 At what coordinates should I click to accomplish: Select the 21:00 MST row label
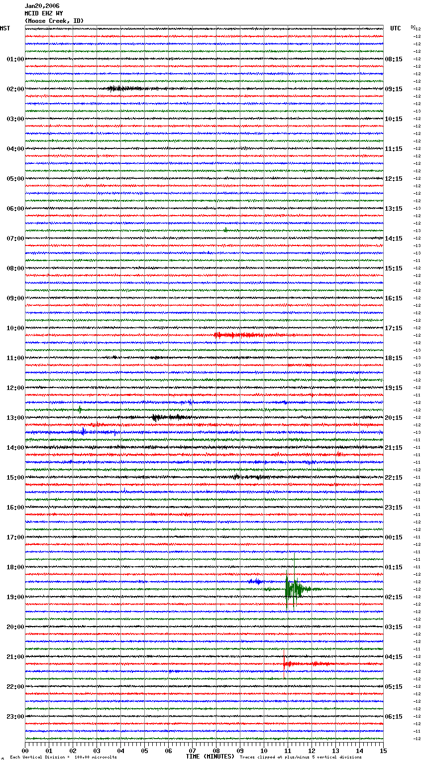click(x=15, y=657)
